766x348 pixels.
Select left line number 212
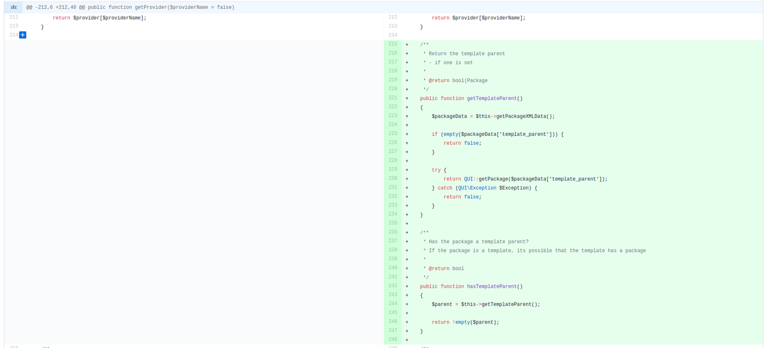coord(13,17)
